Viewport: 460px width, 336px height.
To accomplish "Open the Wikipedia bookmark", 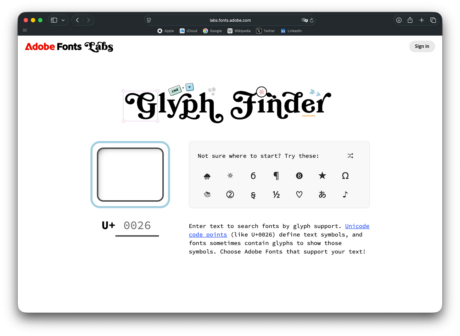I will 239,31.
